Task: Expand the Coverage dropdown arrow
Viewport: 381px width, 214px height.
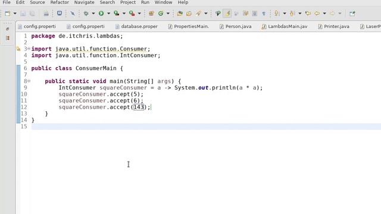Action: point(124,14)
